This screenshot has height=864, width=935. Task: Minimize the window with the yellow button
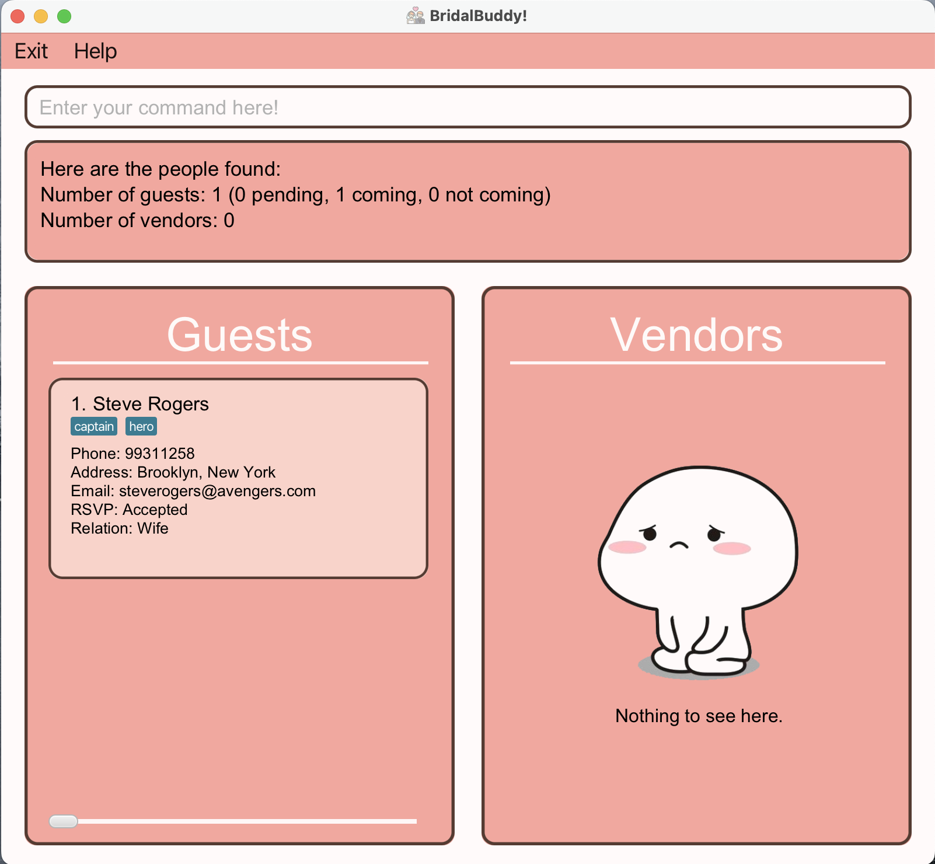(x=41, y=16)
